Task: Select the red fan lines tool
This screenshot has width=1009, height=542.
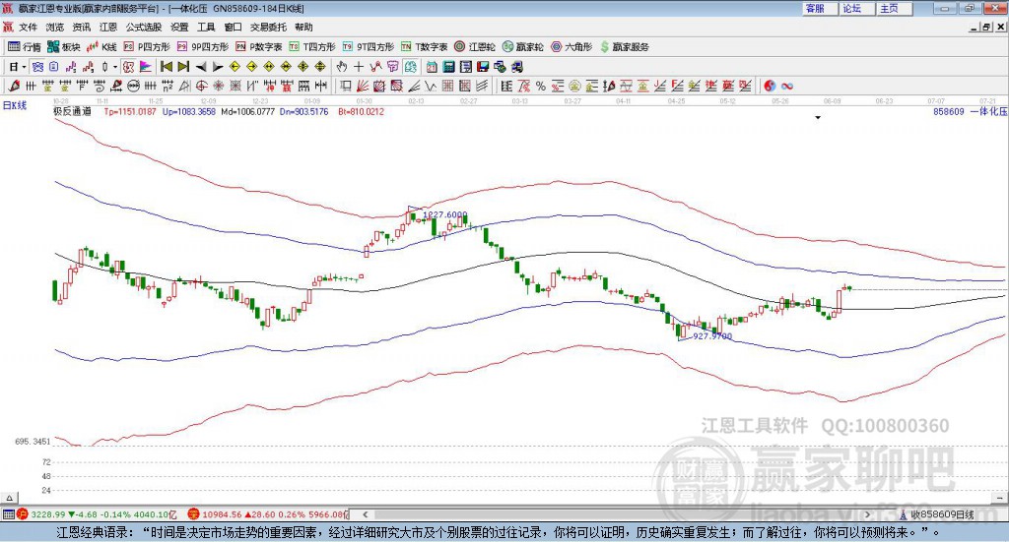Action: 363,86
